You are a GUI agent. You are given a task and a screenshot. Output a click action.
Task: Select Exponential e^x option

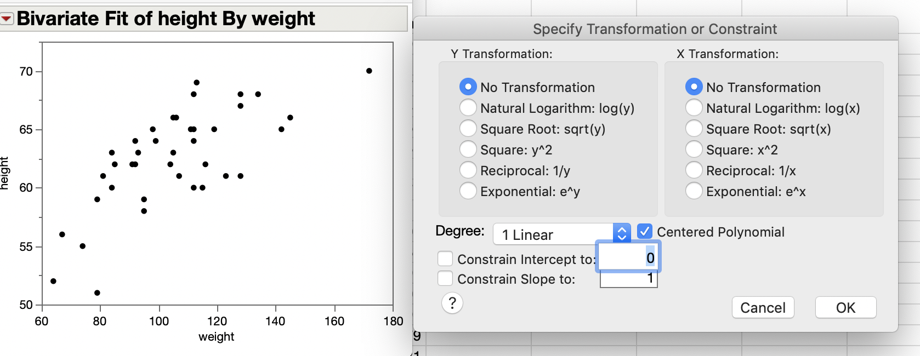694,191
